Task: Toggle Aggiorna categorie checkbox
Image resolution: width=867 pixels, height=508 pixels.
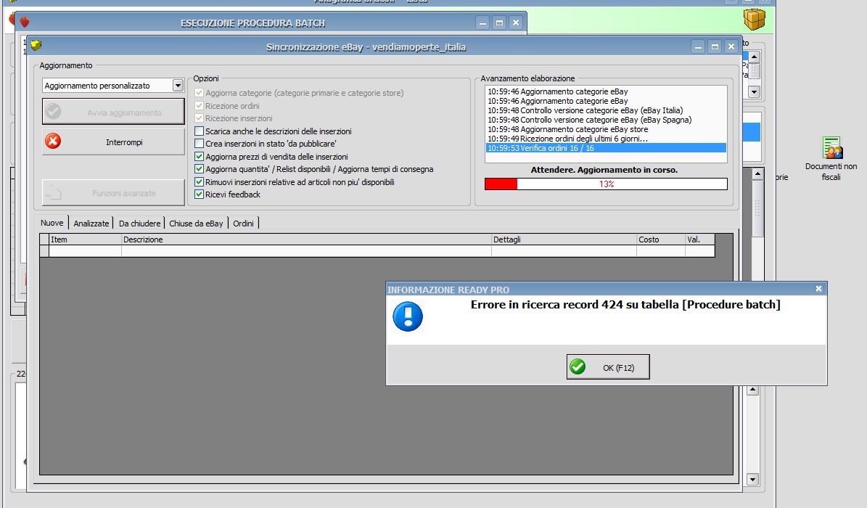Action: coord(199,93)
